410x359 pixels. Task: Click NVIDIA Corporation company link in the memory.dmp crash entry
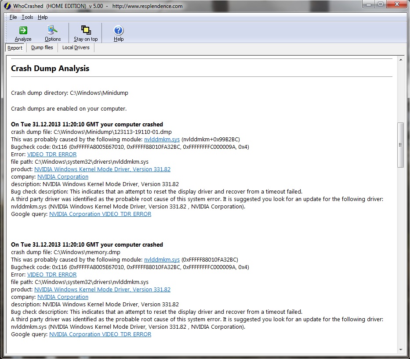pos(63,297)
